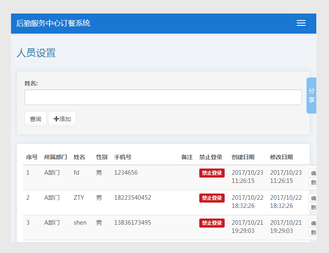Click the delete button for shen row
The height and width of the screenshot is (253, 329).
pyautogui.click(x=313, y=232)
